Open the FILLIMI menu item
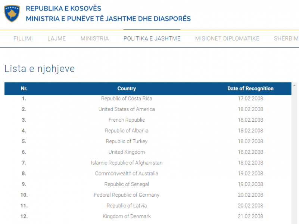Screen dimensions: 299x224 (23, 38)
